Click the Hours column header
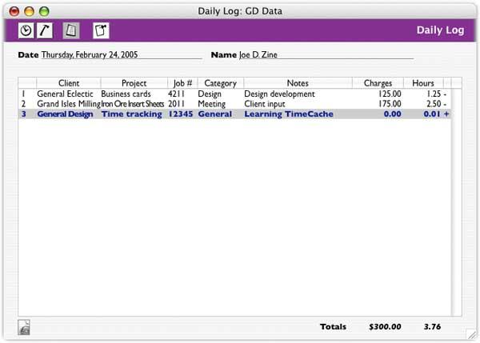 click(x=423, y=83)
